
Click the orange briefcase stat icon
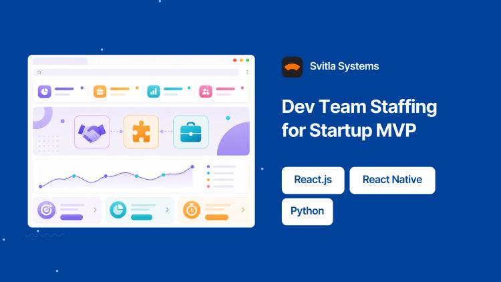tap(100, 92)
